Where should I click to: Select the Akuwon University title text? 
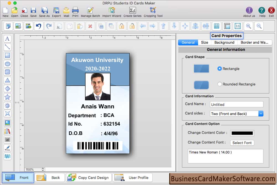97,60
